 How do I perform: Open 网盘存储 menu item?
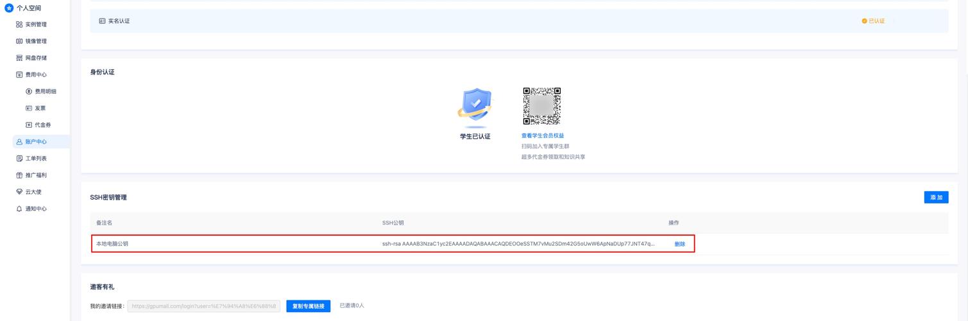[36, 58]
